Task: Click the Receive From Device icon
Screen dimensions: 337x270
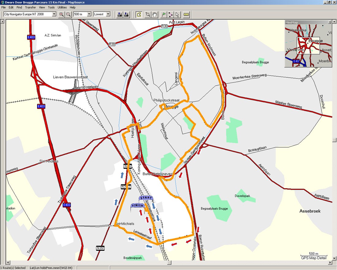Action: [126, 14]
